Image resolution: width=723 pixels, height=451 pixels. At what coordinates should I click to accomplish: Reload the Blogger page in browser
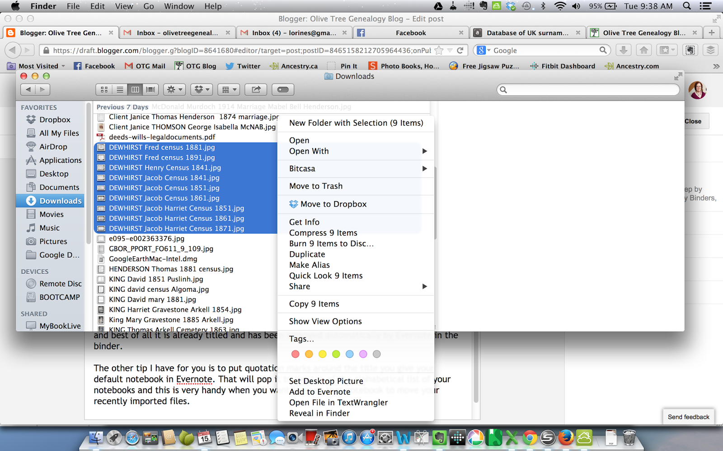pyautogui.click(x=460, y=51)
